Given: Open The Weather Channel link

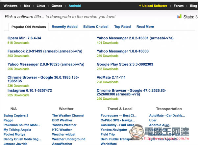Looking at the screenshot, I should (68, 115).
